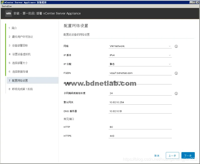Viewport: 200px width, 164px height.
Task: Click the 上一步 back button
Action: (x=172, y=155)
